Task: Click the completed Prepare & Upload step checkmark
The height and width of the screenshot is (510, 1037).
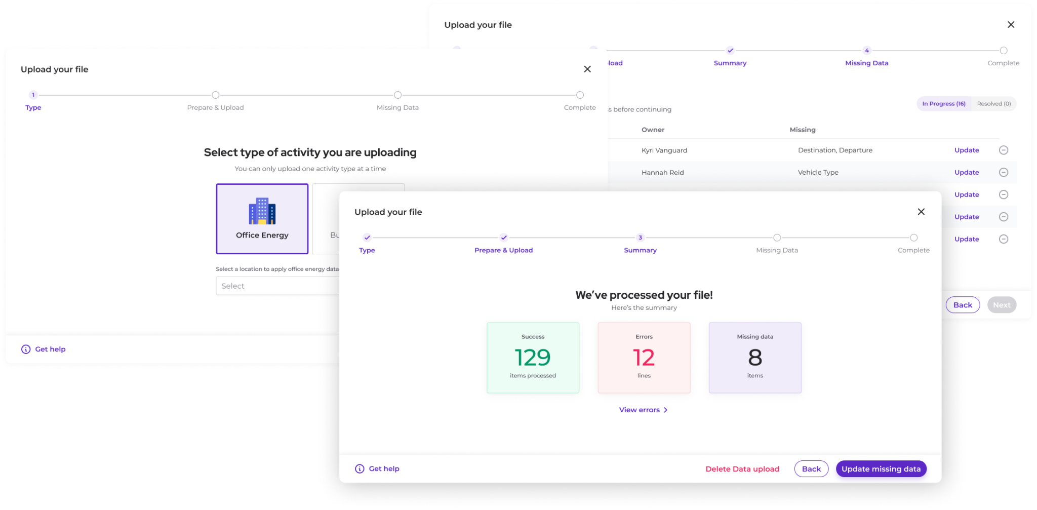Action: pyautogui.click(x=504, y=238)
